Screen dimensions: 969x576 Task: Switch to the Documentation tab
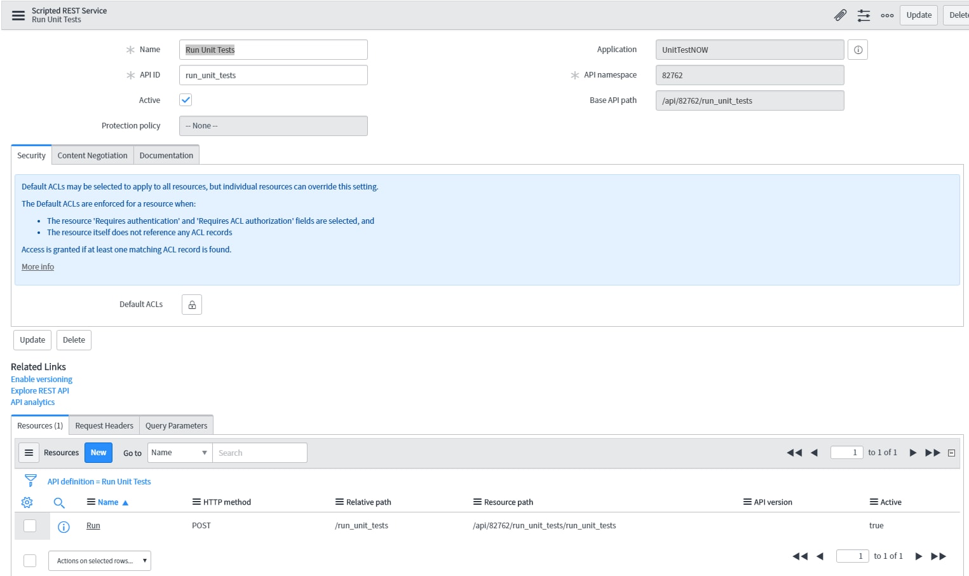point(166,155)
